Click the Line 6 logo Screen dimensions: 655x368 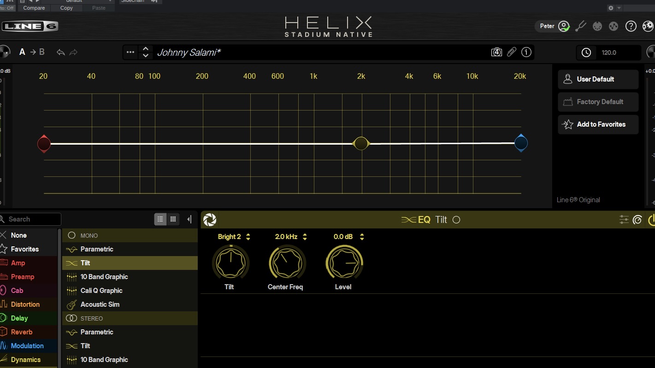(30, 26)
